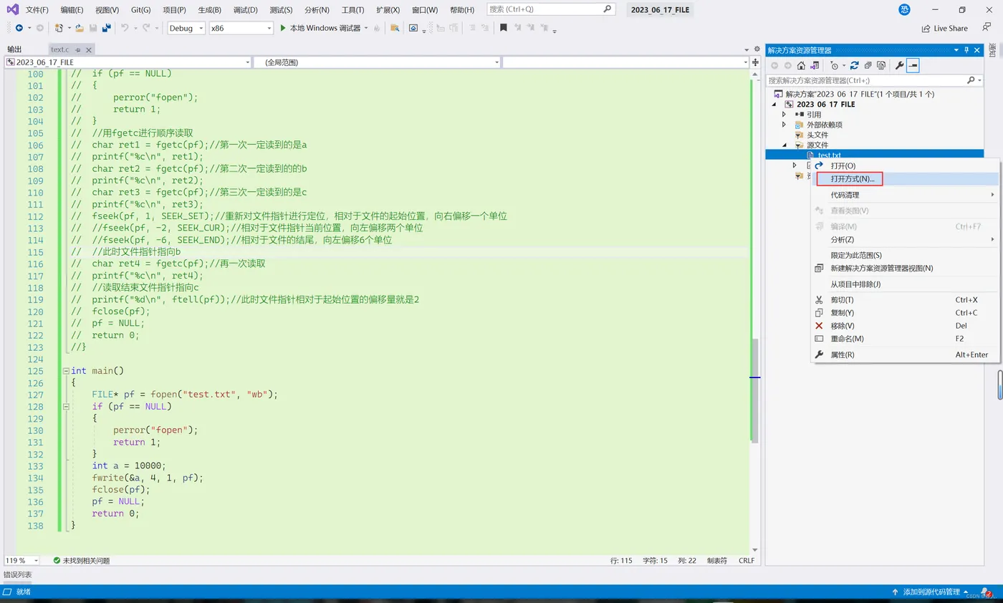
Task: Click the main search box 搜索 (Ctrl+Q)
Action: tap(551, 9)
